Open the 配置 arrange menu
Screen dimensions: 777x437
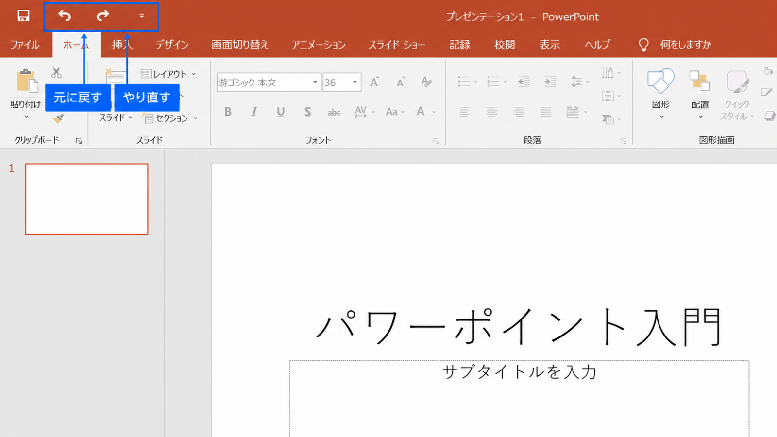click(x=700, y=94)
